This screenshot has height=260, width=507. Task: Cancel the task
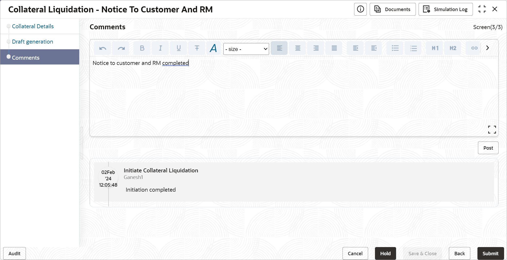click(x=355, y=253)
